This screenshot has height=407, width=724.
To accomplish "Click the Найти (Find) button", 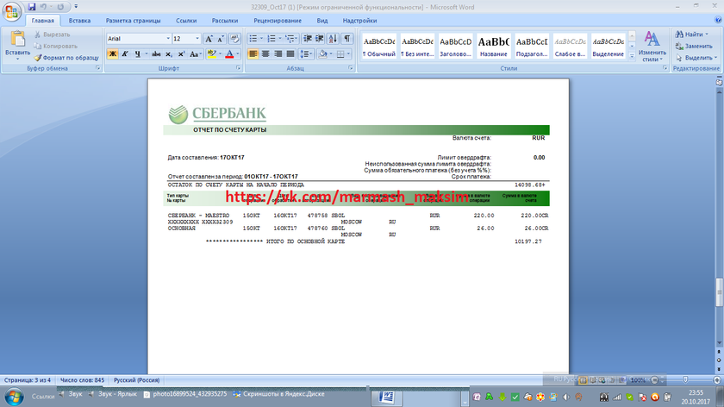I will (691, 34).
